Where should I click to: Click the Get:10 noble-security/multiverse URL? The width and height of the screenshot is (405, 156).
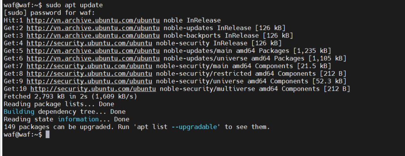(x=93, y=89)
